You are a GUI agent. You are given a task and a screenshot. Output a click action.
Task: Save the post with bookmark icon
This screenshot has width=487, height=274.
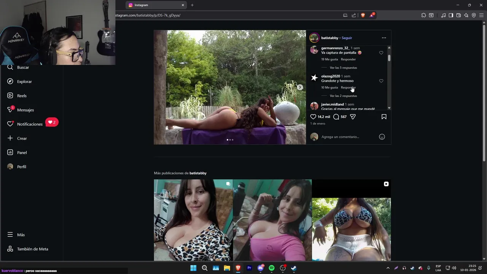[384, 117]
